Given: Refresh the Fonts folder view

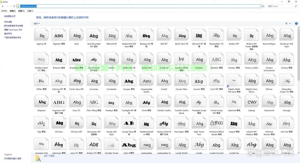Looking at the screenshot, I should click(x=264, y=6).
